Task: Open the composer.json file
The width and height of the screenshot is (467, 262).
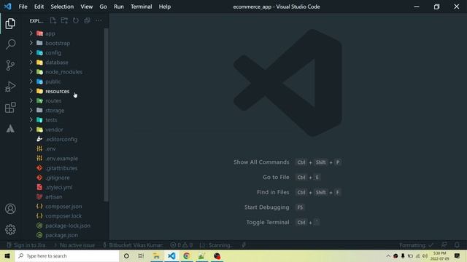Action: click(63, 206)
